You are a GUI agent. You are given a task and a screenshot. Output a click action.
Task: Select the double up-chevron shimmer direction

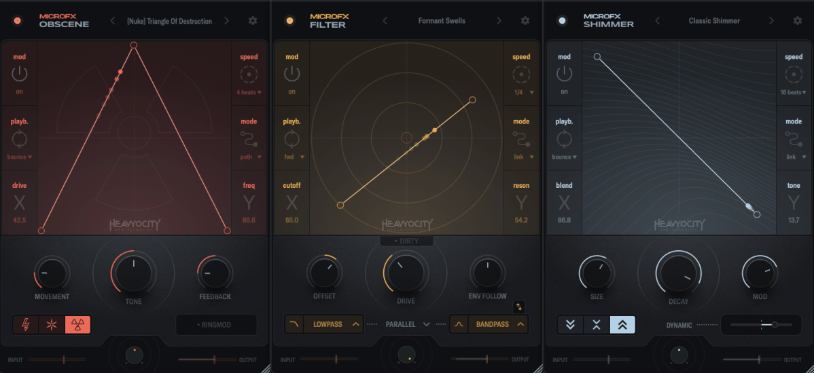622,325
